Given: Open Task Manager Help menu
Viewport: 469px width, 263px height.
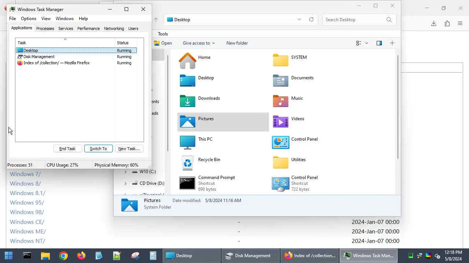Looking at the screenshot, I should (x=83, y=19).
